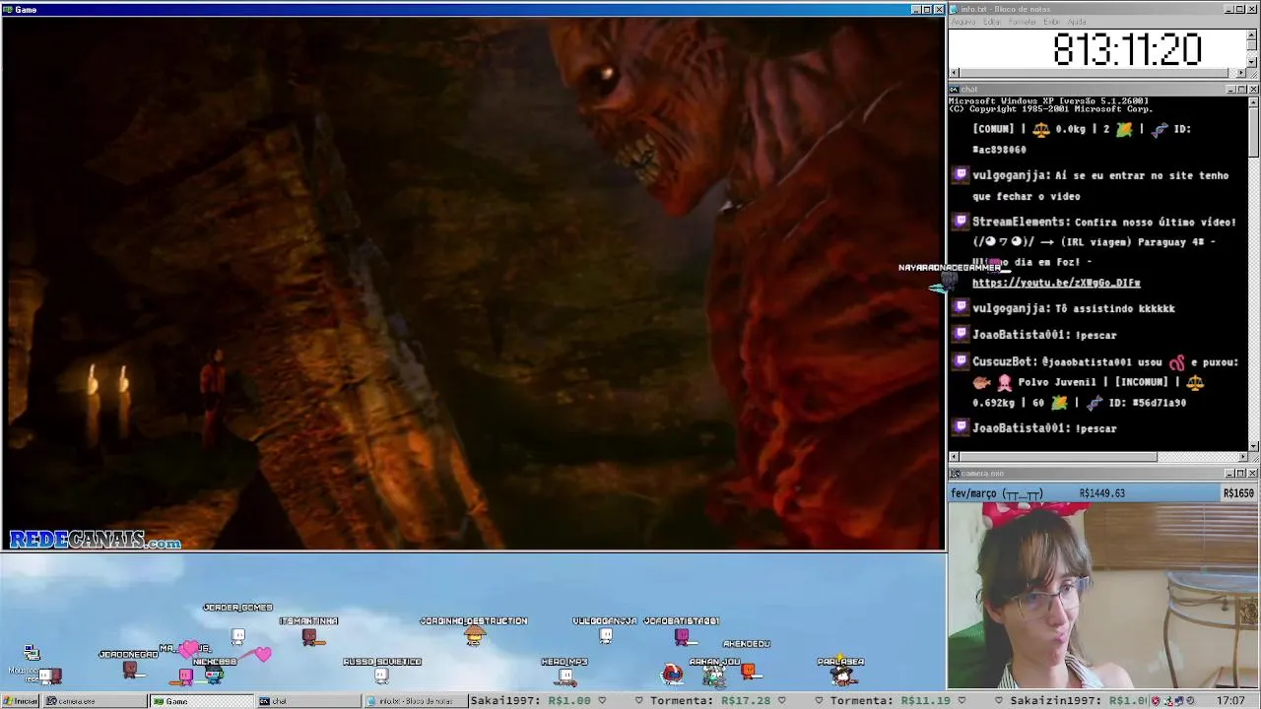Click the REDECANAIS.com logo in Game window
The image size is (1261, 709).
96,540
